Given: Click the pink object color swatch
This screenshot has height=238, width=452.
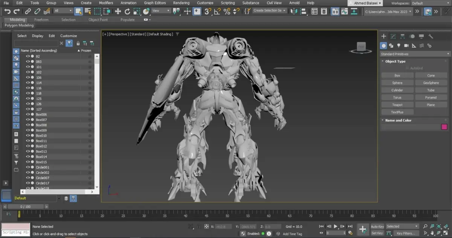Looking at the screenshot, I should tap(444, 127).
